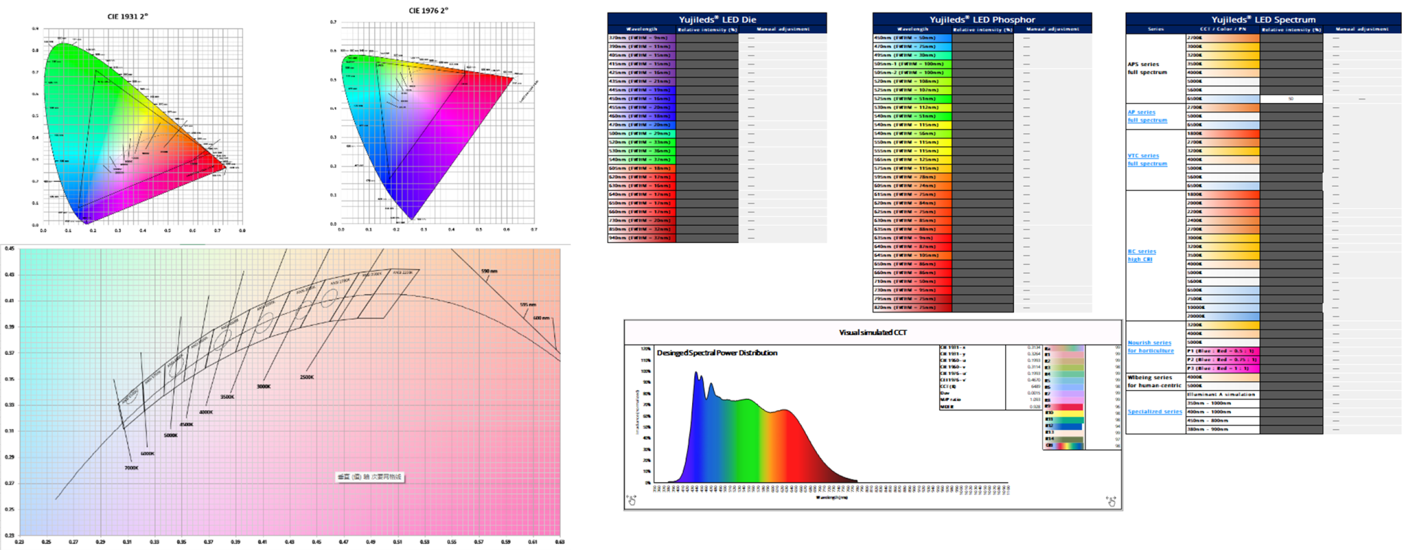Select the Illuminant A simulation cell
Screen dimensions: 1406x550
tap(1222, 394)
